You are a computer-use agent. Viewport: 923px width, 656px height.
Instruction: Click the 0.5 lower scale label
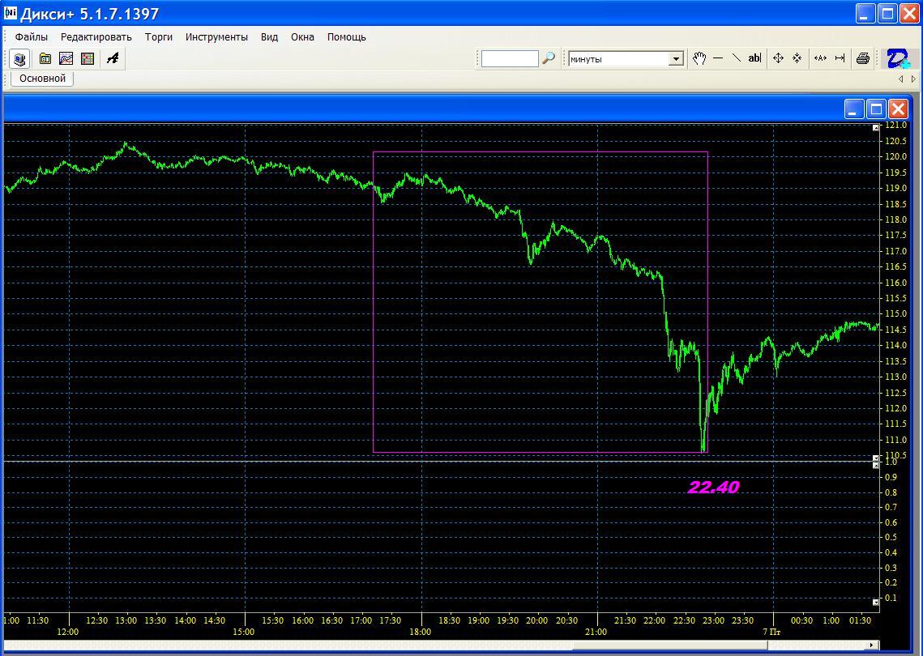click(x=891, y=537)
